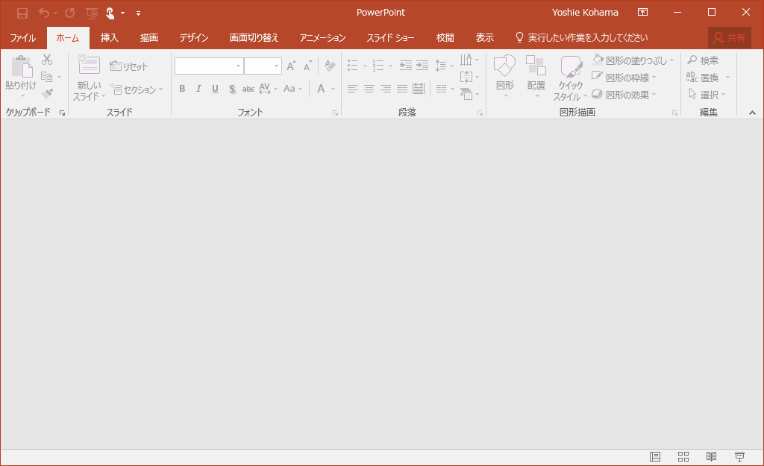The image size is (764, 466).
Task: Switch to アニメーション (Animations) tab
Action: tap(322, 37)
